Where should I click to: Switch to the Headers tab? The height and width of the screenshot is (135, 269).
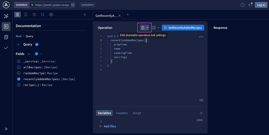tap(122, 113)
